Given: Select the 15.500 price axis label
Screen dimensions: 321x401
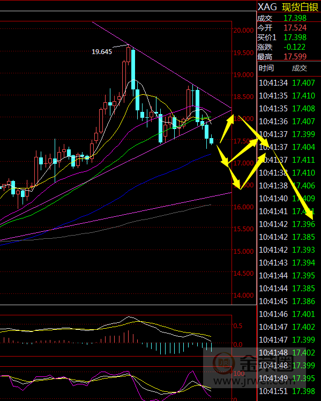Looking at the screenshot, I should 243,229.
